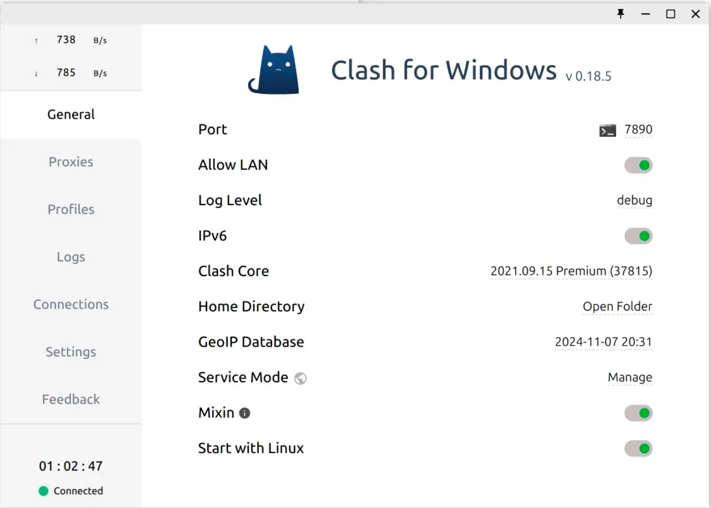Image resolution: width=711 pixels, height=508 pixels.
Task: Pin the window with the pushpin icon
Action: pyautogui.click(x=620, y=14)
